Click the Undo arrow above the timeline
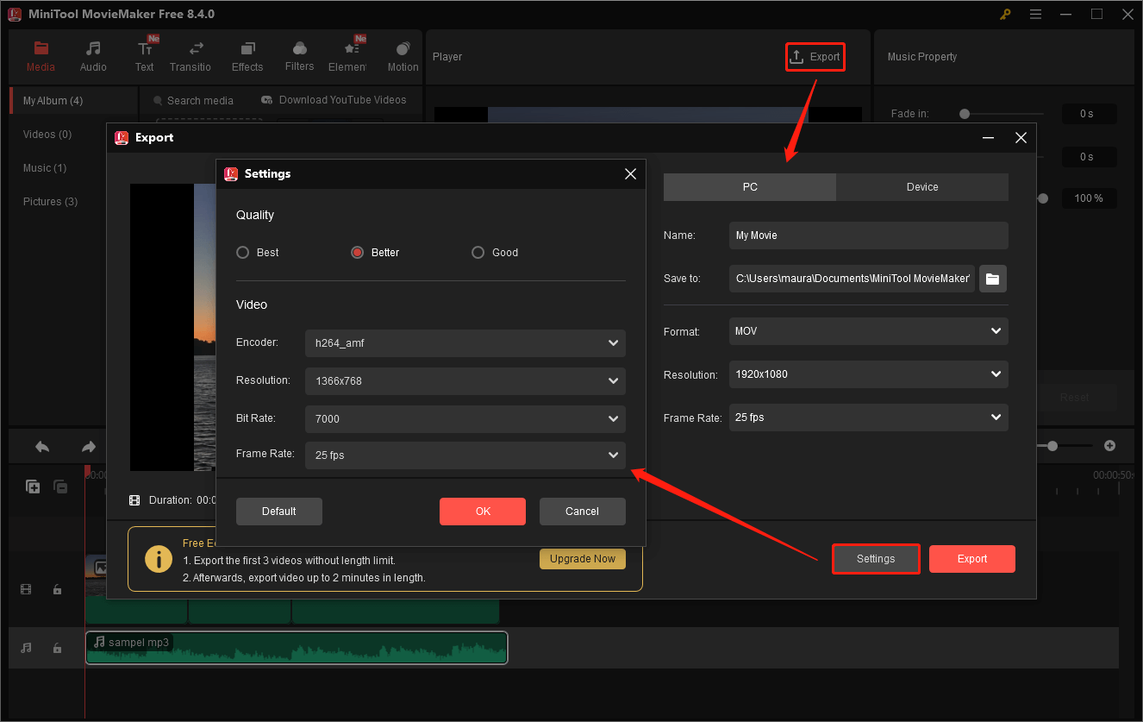The height and width of the screenshot is (722, 1143). point(41,446)
